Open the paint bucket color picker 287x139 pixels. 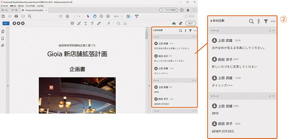118,23
